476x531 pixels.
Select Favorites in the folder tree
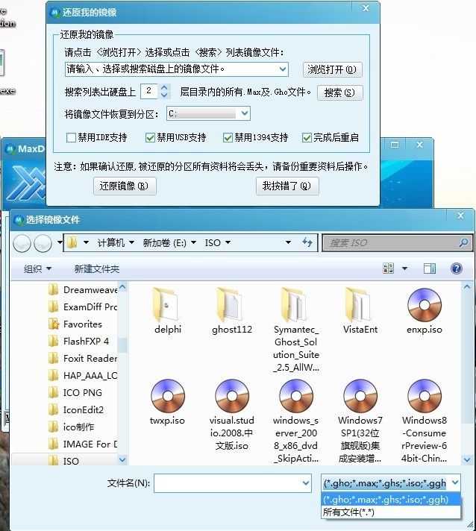[75, 324]
